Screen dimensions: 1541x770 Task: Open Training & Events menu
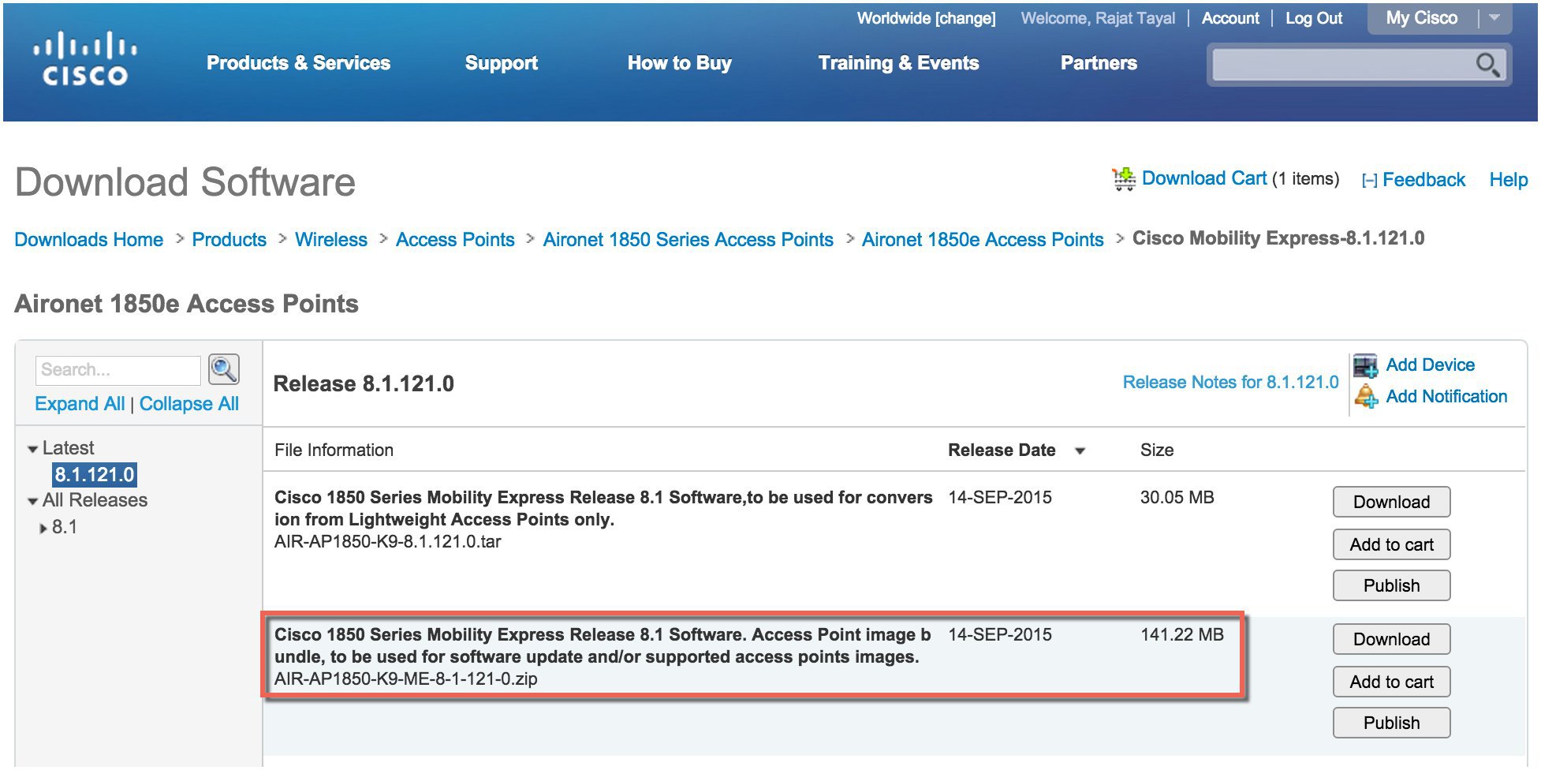click(898, 63)
